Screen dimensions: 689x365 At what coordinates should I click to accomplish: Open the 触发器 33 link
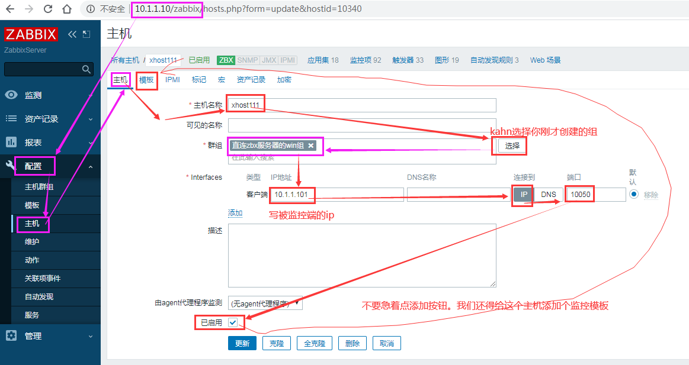(x=408, y=60)
